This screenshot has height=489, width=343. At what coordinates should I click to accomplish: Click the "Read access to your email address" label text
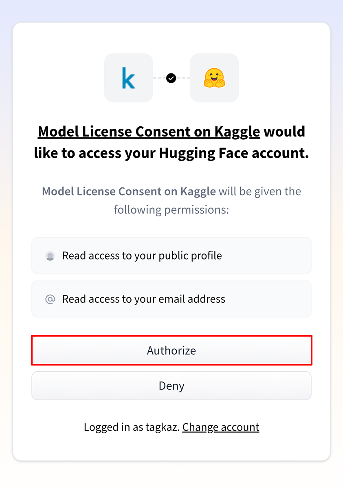point(143,299)
